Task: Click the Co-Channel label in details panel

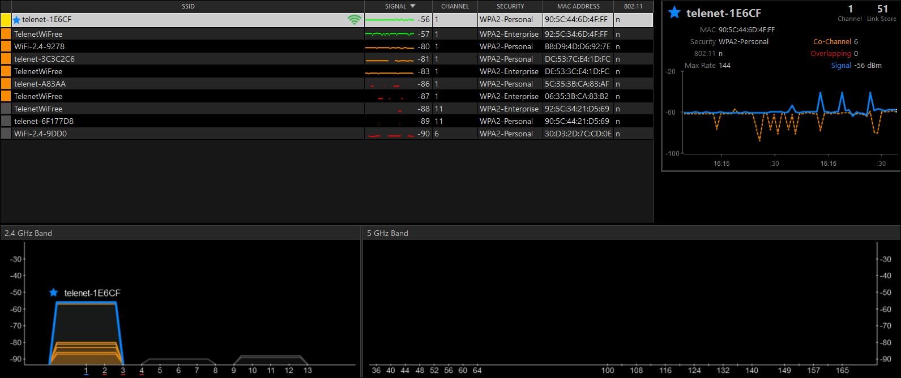Action: (x=832, y=42)
